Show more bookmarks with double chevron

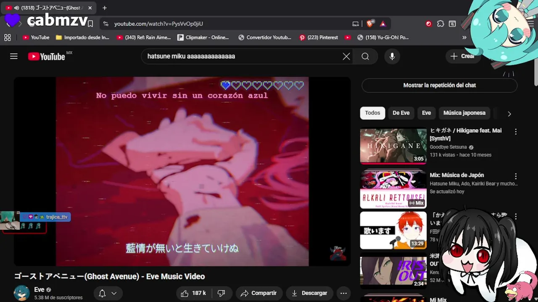464,37
